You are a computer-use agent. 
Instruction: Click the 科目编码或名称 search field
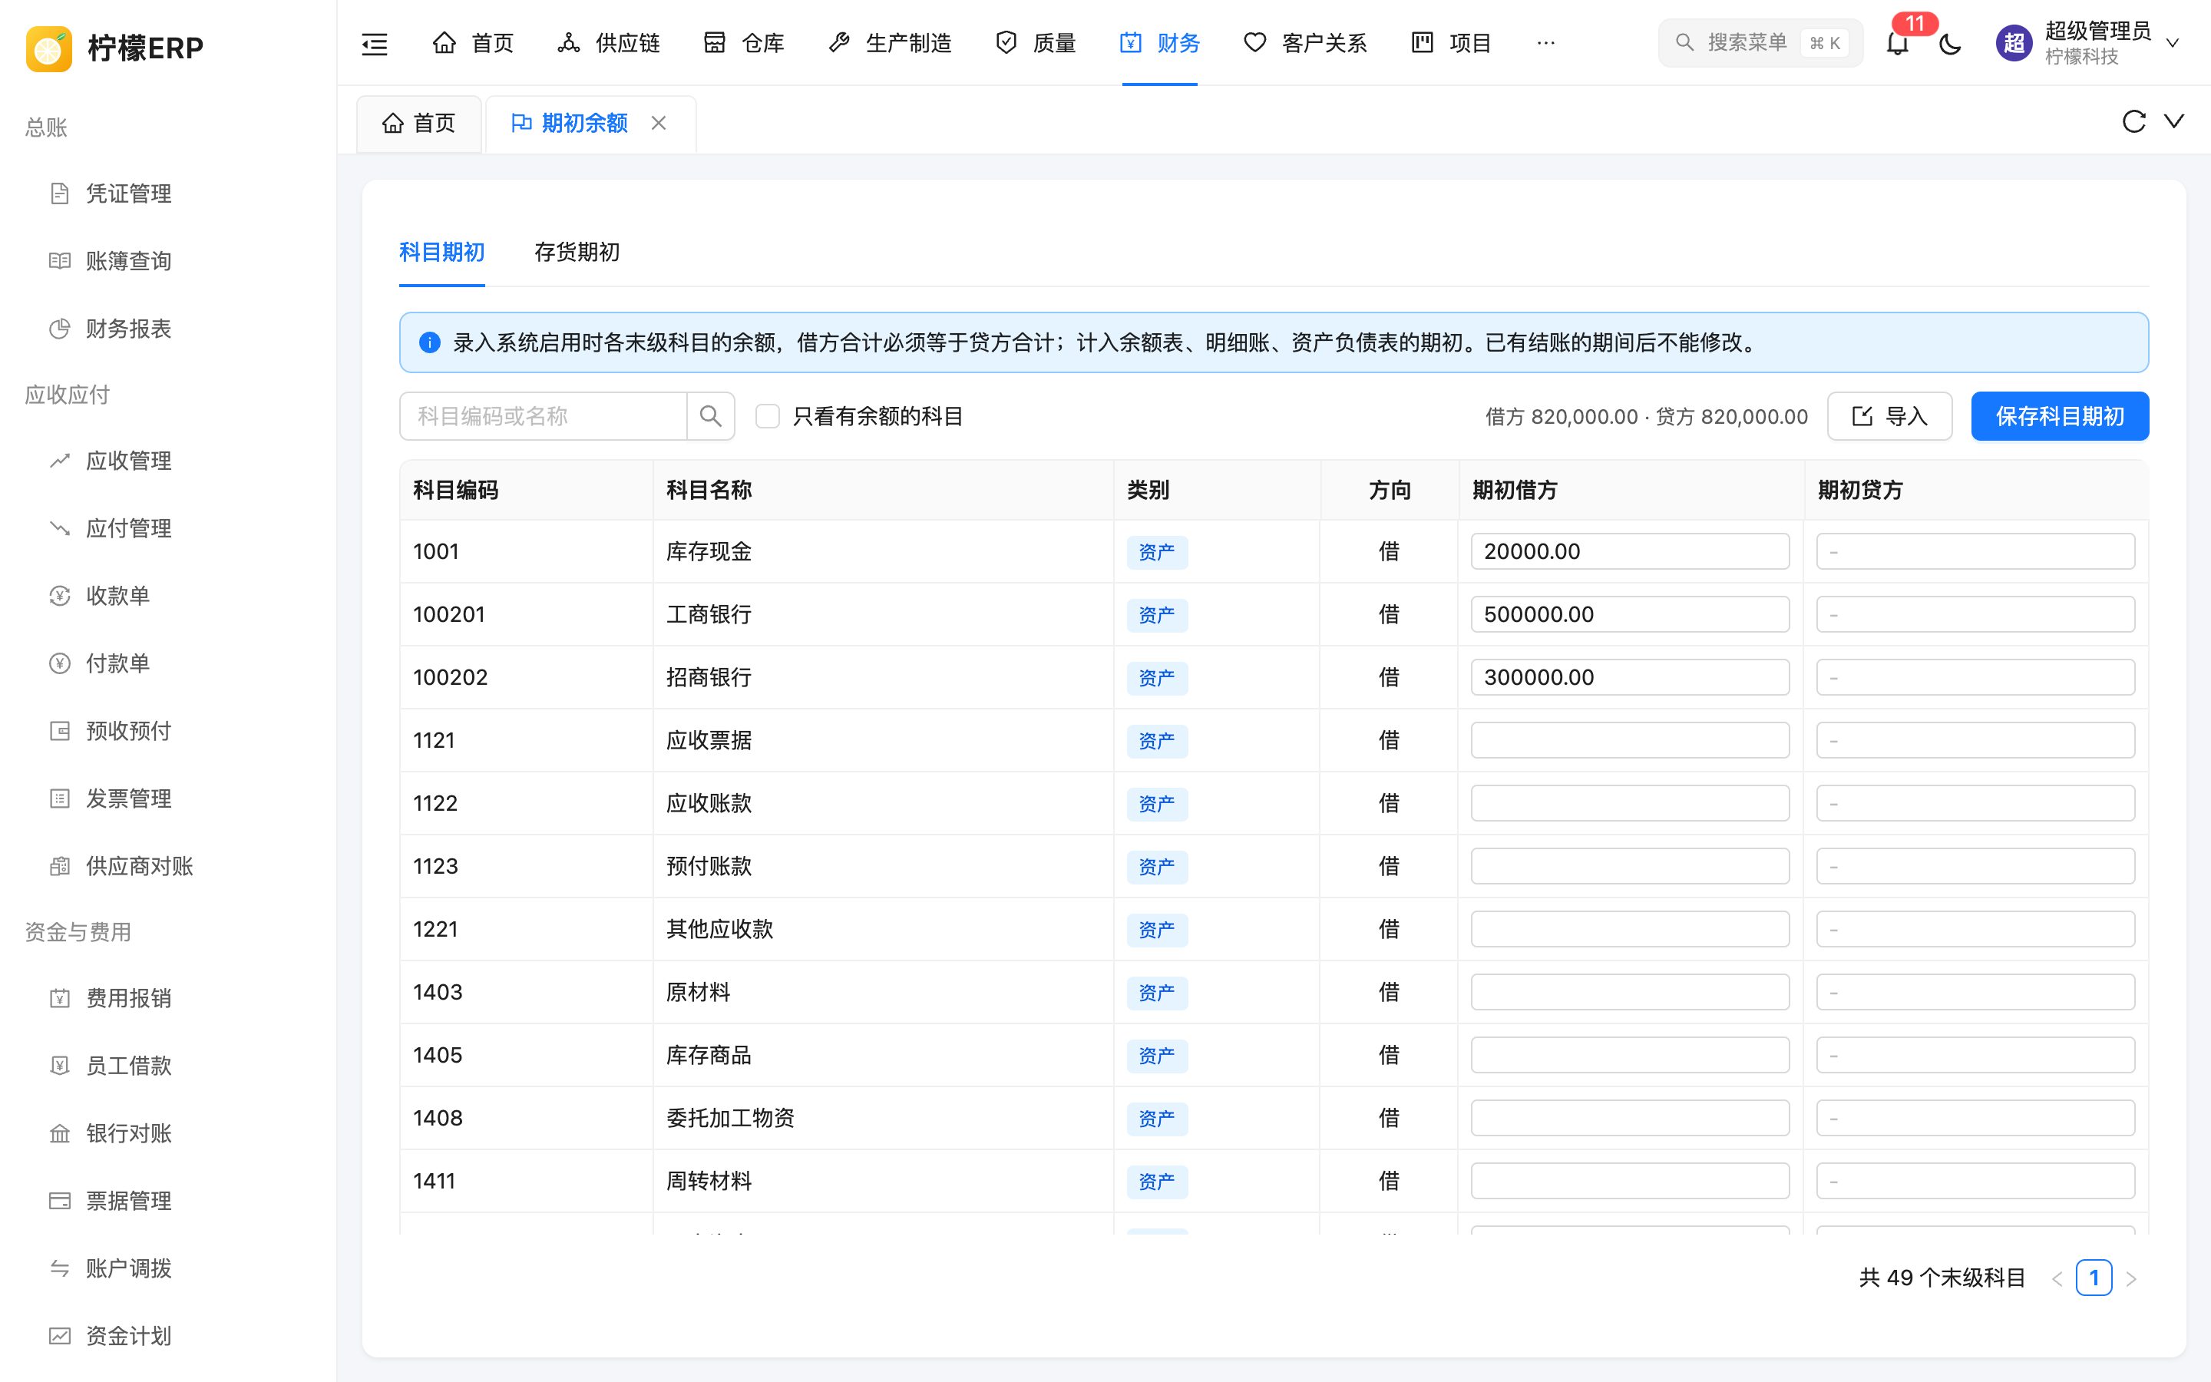pos(543,417)
